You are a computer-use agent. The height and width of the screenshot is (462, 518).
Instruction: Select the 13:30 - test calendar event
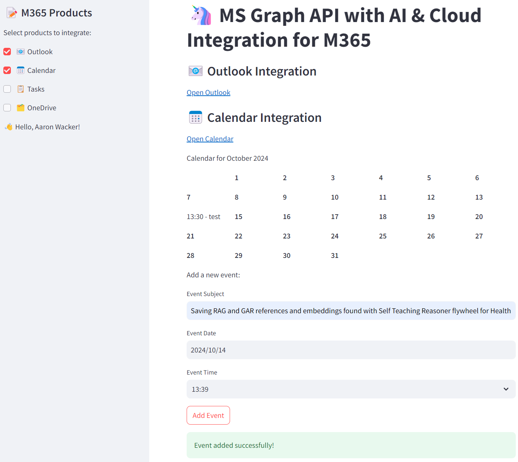[x=203, y=217]
